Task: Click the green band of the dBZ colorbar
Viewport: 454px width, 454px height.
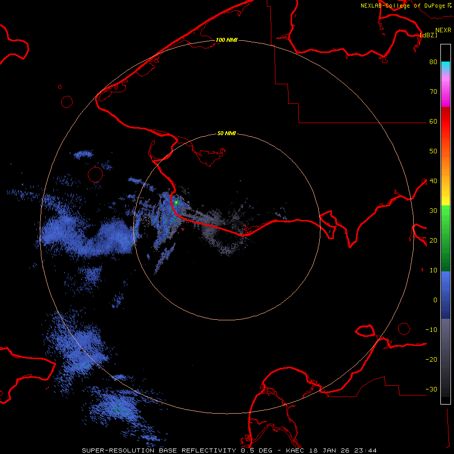Action: 445,238
